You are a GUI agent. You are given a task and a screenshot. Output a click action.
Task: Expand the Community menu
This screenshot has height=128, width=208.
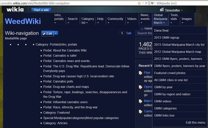click(109, 23)
